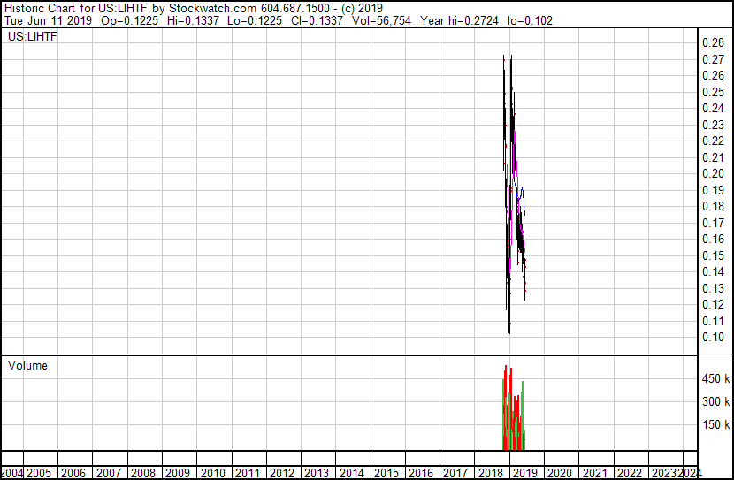Select the 2009 year label on timeline

[x=178, y=473]
